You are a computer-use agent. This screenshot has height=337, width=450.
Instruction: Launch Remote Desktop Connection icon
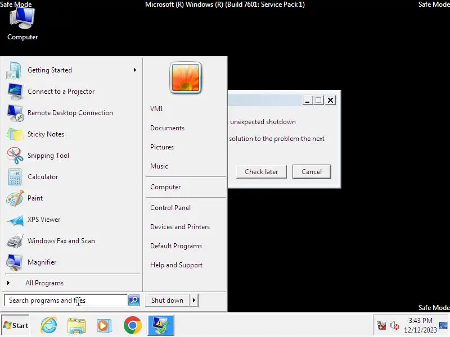pos(15,113)
